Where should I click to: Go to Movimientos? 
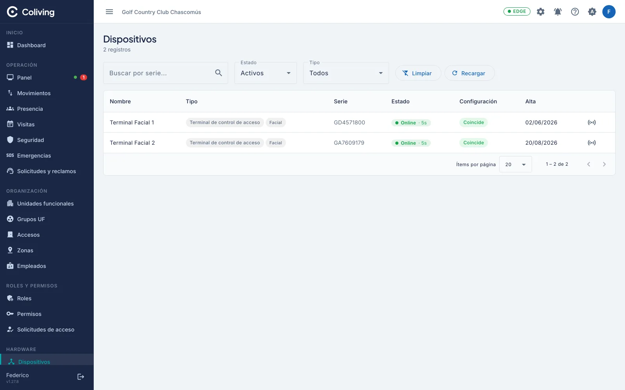click(x=47, y=93)
